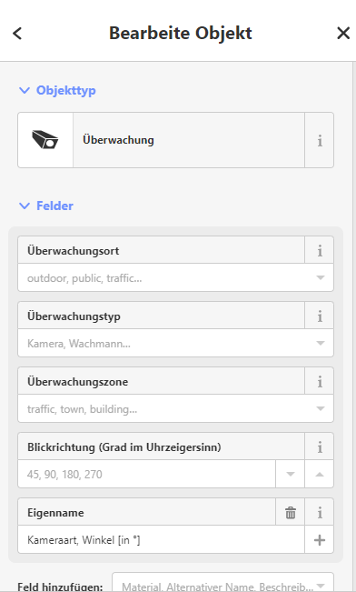
Task: Click into the Eigenname text field
Action: click(x=161, y=540)
